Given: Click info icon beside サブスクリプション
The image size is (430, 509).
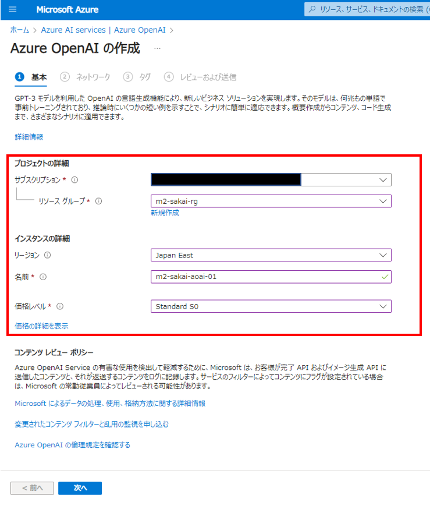Looking at the screenshot, I should tap(74, 180).
